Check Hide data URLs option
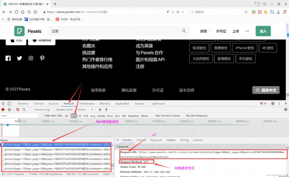 pos(42,115)
